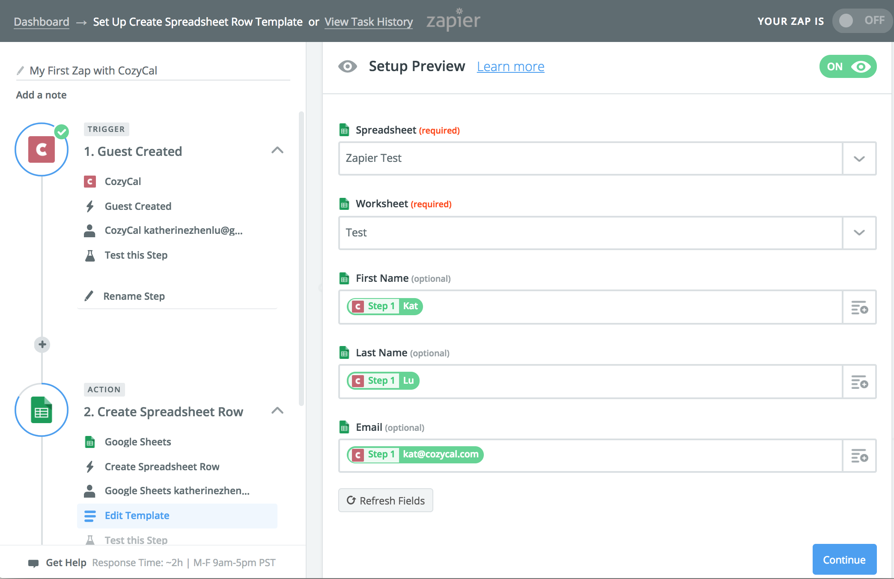Click insert-field icon in Email row
The image size is (894, 579).
(859, 456)
